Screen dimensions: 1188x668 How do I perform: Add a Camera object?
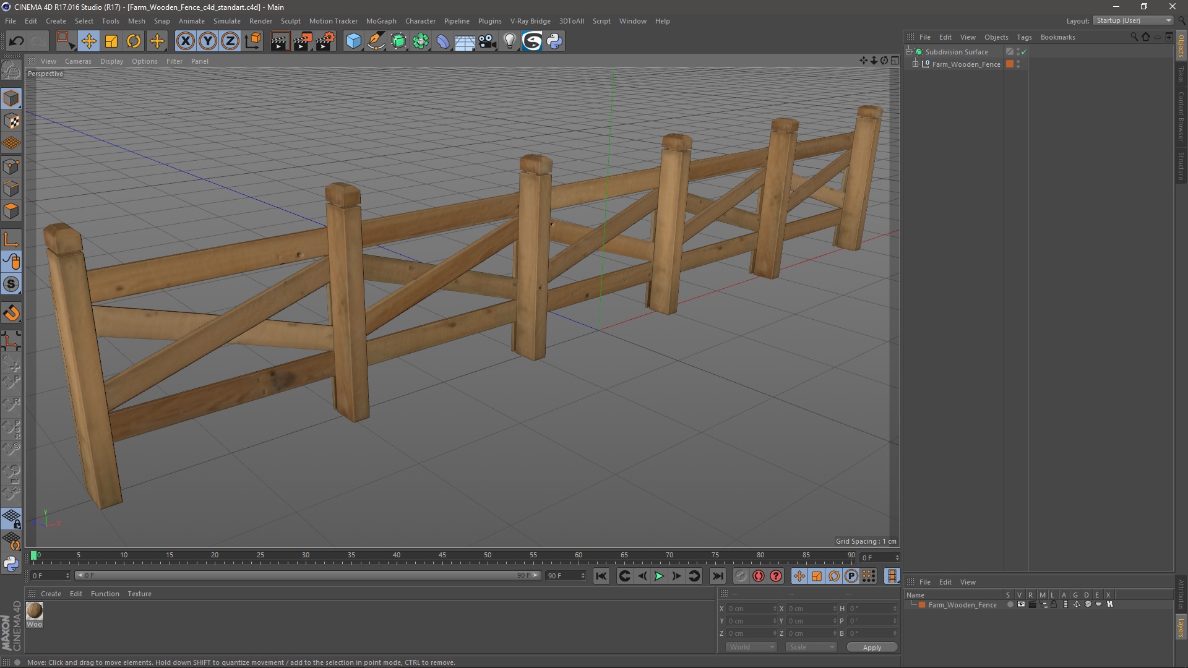tap(488, 41)
